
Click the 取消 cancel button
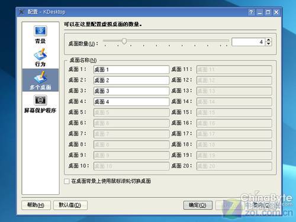point(261,205)
